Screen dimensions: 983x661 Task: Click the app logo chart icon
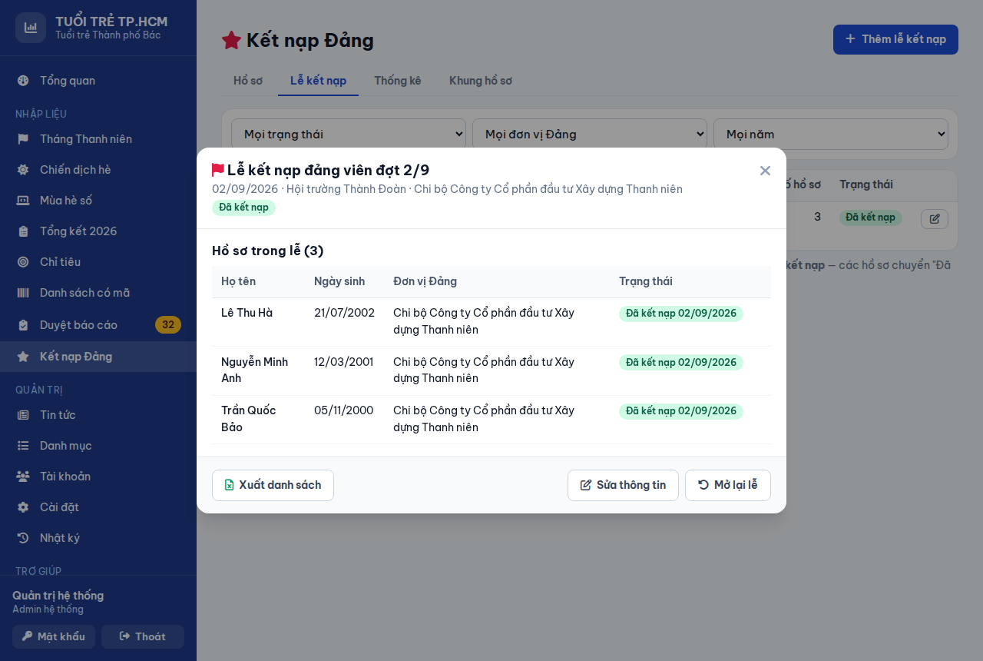coord(31,28)
